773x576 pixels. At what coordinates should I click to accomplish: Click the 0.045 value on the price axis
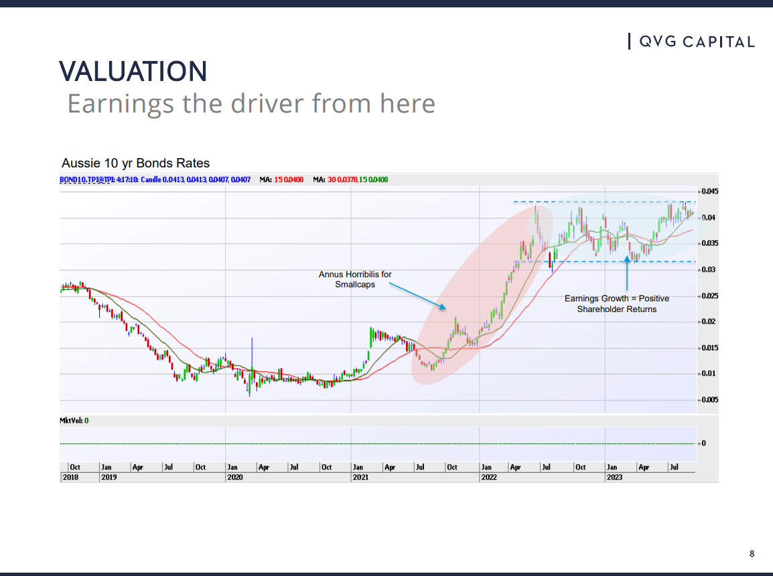tap(710, 192)
